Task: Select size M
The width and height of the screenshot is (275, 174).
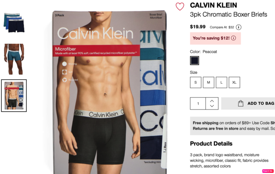Action: 208,82
